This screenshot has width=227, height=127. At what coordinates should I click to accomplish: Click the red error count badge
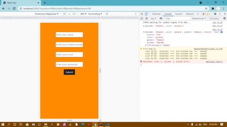pyautogui.click(x=204, y=14)
